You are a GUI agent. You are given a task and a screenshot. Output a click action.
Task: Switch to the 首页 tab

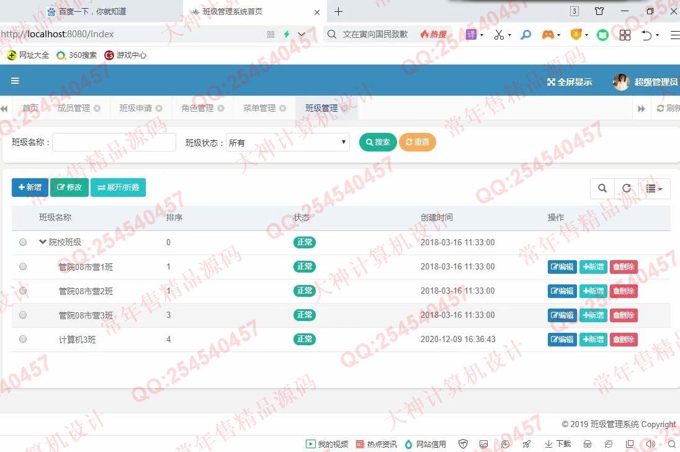30,108
